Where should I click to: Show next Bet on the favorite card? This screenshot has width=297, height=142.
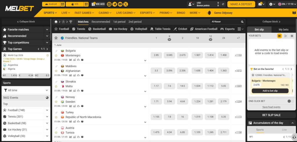point(291,69)
